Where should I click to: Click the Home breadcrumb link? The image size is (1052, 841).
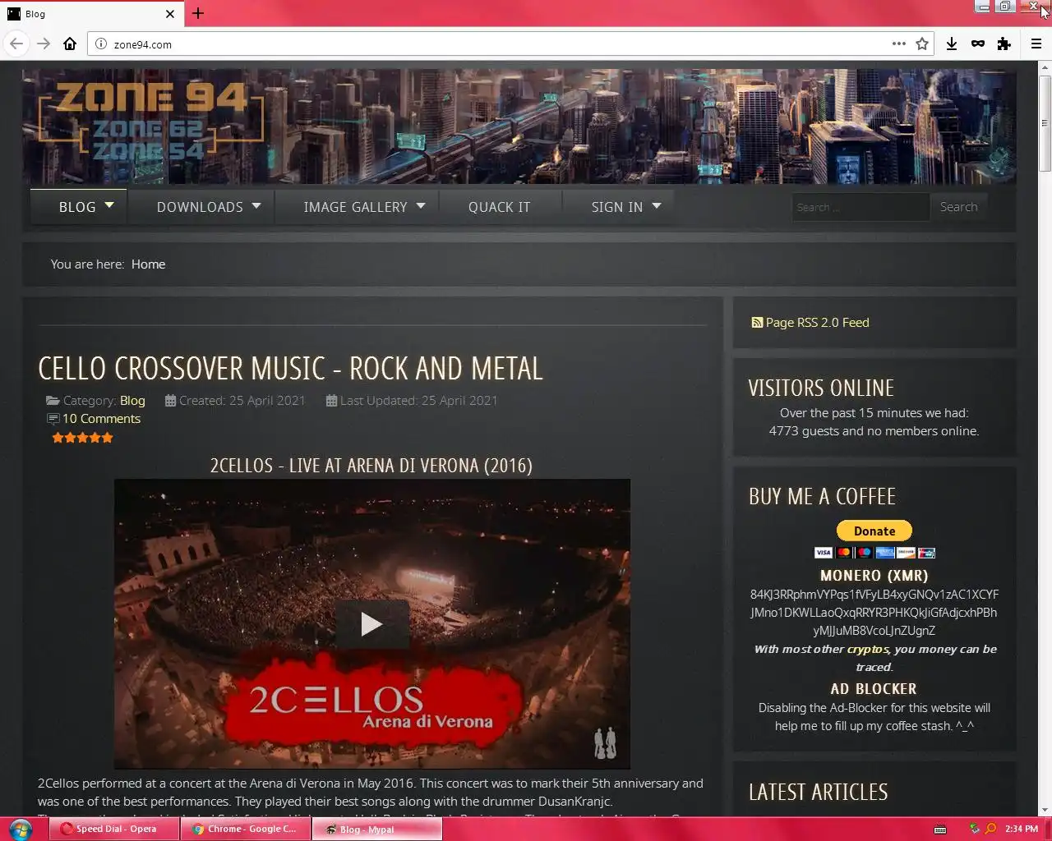(x=148, y=264)
